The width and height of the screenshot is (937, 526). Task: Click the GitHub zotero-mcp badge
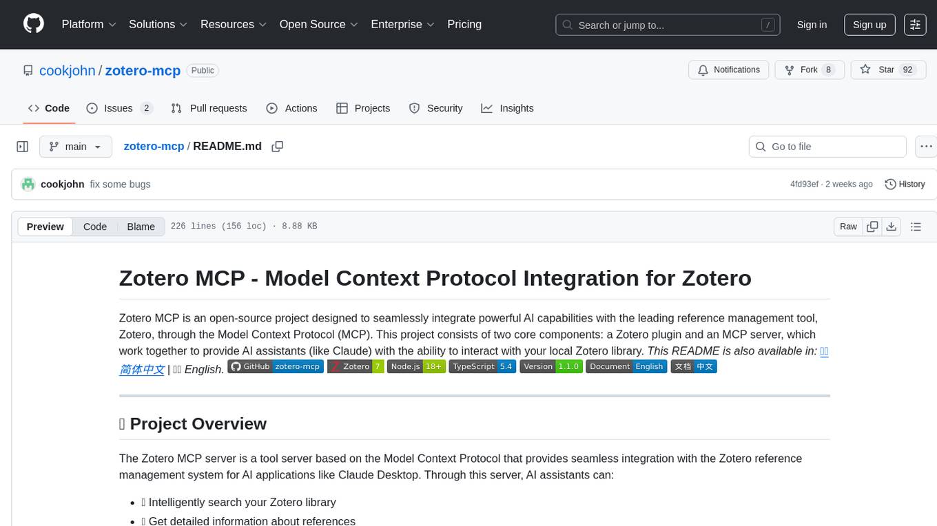276,366
